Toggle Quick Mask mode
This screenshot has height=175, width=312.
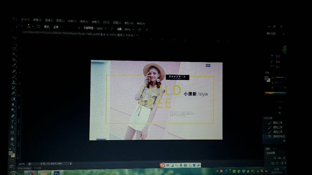click(x=12, y=160)
